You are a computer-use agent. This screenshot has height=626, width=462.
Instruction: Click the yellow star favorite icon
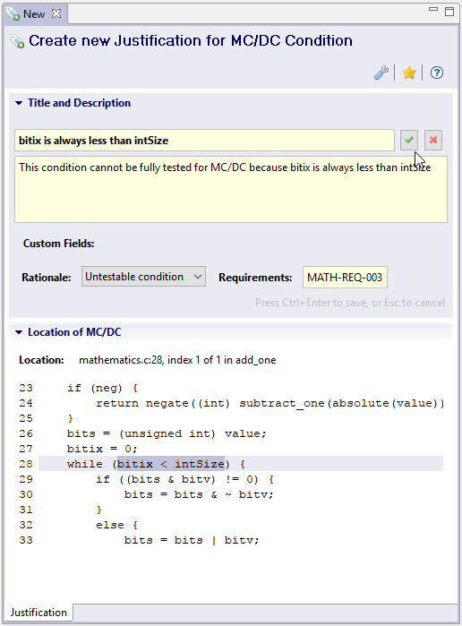[x=409, y=73]
